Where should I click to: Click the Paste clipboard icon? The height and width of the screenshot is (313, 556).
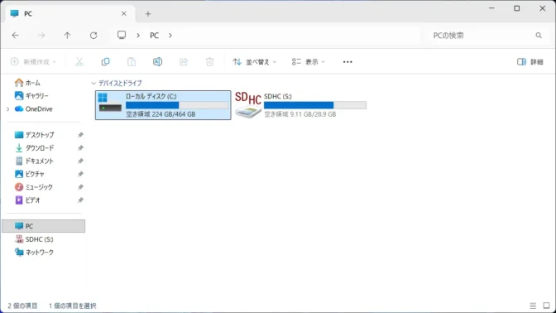132,62
